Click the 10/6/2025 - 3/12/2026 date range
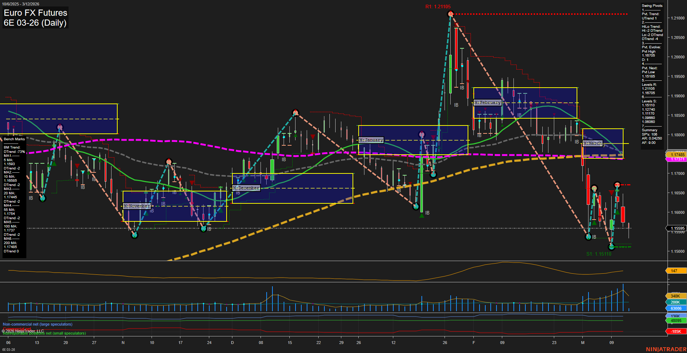The width and height of the screenshot is (687, 353). coord(21,4)
